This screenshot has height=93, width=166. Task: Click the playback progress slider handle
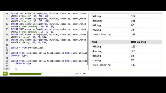[42, 74]
